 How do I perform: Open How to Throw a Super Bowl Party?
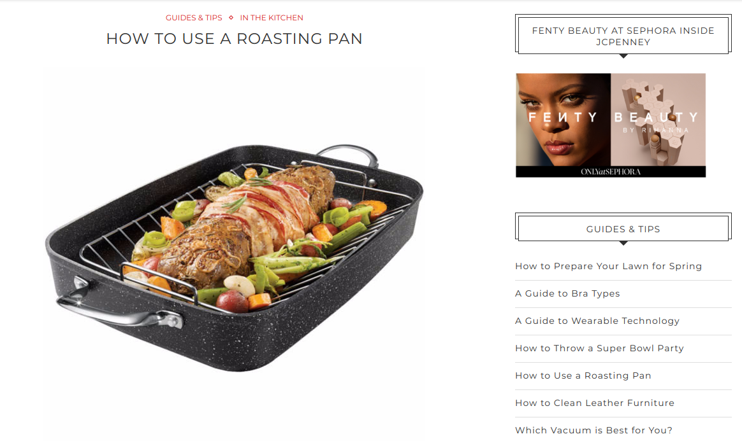pos(600,349)
